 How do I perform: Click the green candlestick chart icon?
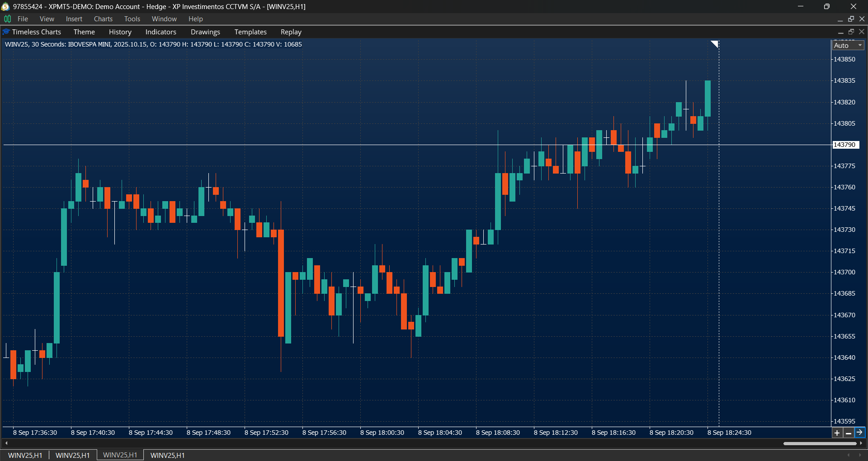pyautogui.click(x=7, y=19)
